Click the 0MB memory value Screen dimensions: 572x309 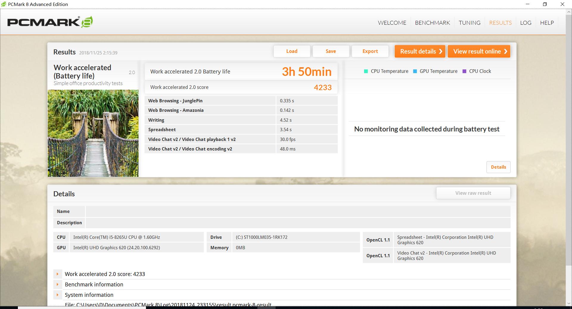coord(240,247)
